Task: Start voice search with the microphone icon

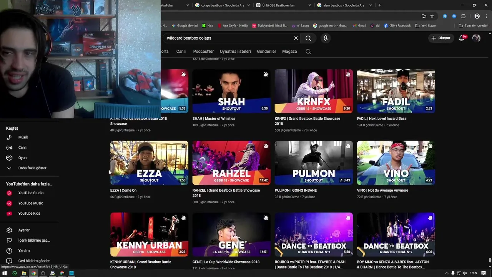Action: (326, 38)
